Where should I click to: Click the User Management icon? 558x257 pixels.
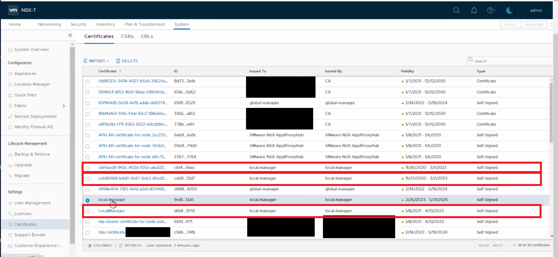coord(11,203)
